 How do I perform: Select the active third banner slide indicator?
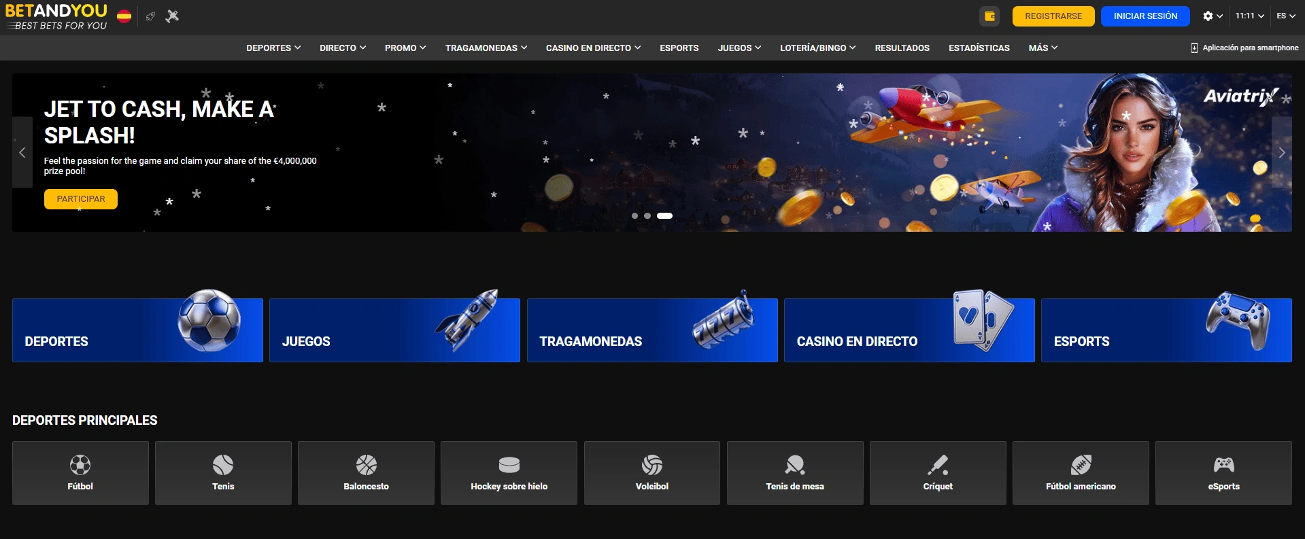tap(664, 215)
